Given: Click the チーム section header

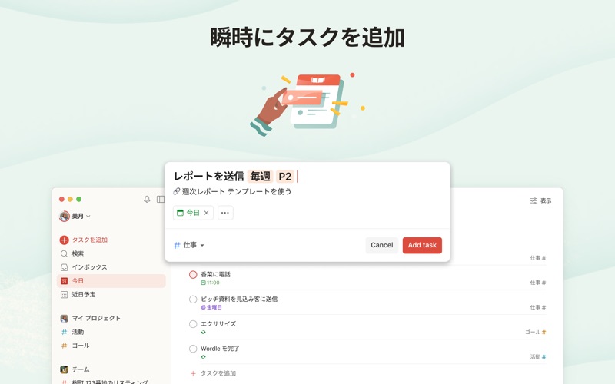Looking at the screenshot, I should (81, 369).
